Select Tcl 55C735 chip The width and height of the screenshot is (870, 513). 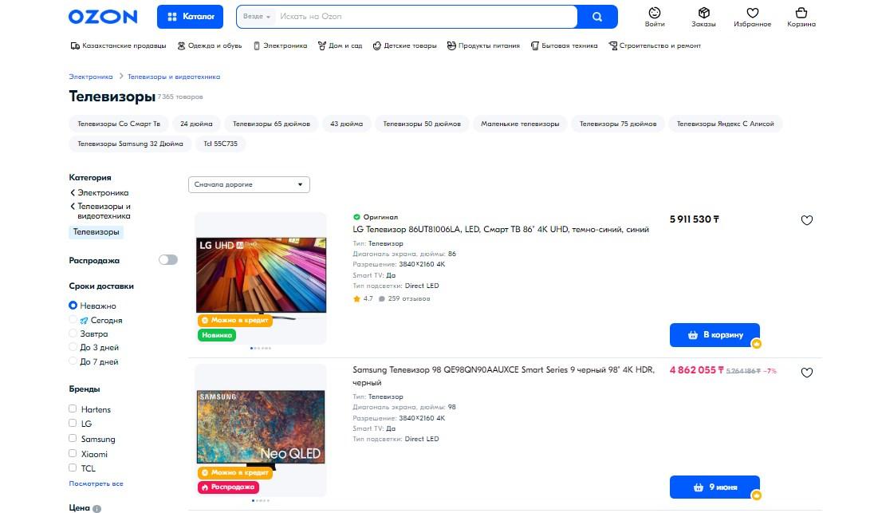[220, 144]
